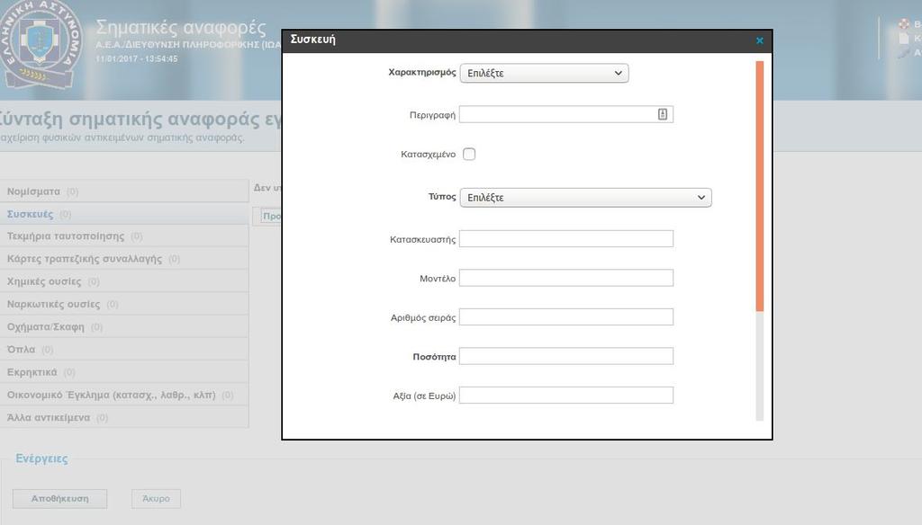Click the icon inside the Περιγραφή field

[x=662, y=114]
